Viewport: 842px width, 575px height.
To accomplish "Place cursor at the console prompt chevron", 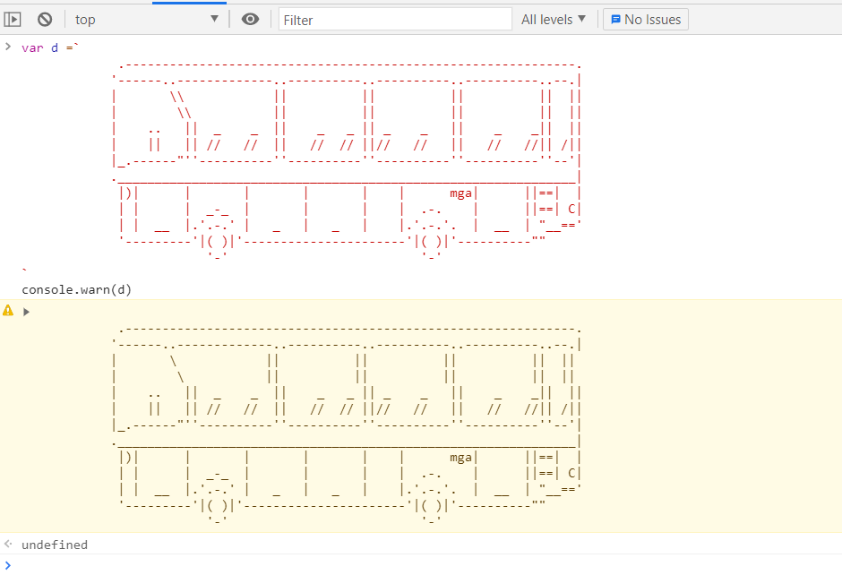I will click(7, 565).
